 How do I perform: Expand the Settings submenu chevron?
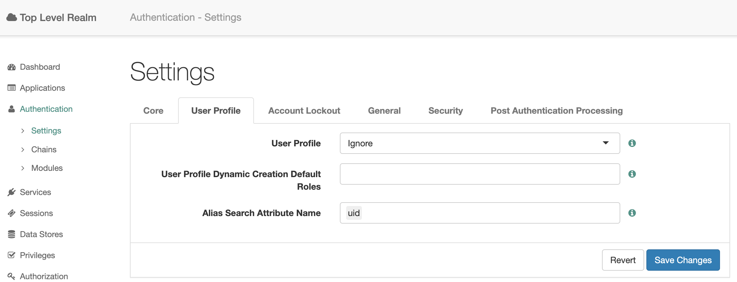coord(23,131)
